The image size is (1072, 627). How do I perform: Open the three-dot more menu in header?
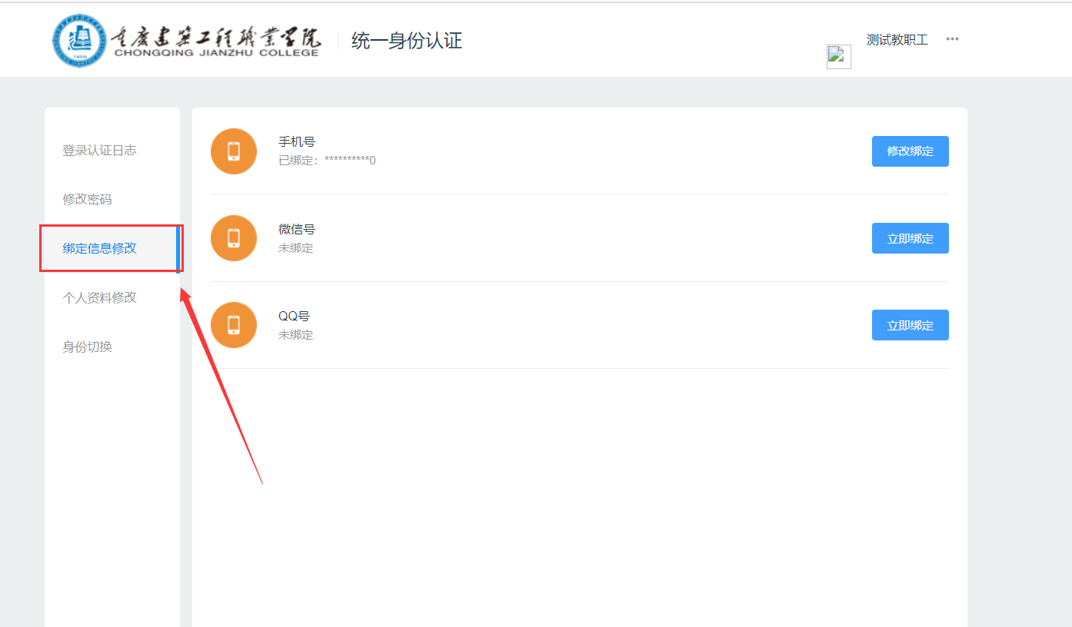(953, 39)
